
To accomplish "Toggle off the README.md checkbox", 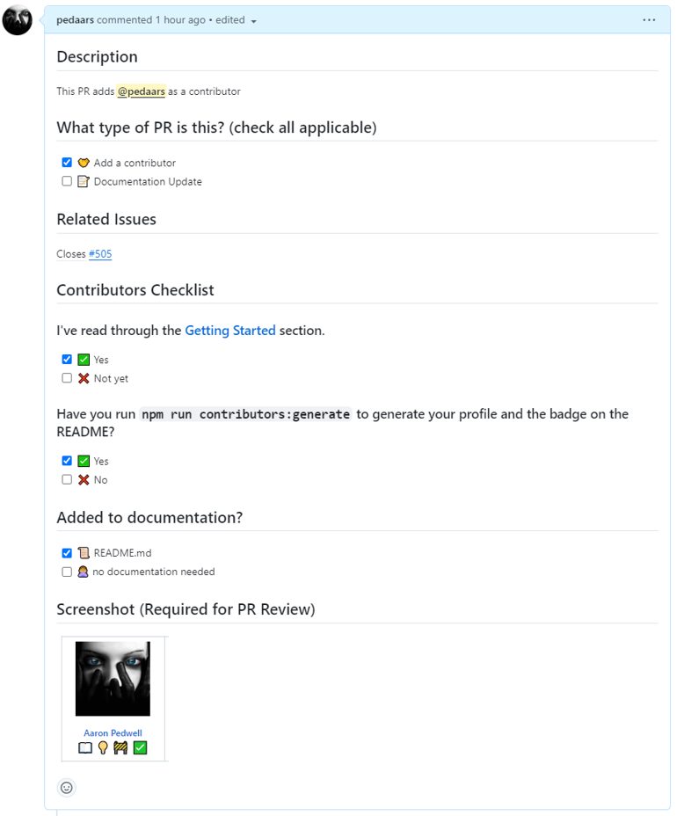I will (67, 552).
